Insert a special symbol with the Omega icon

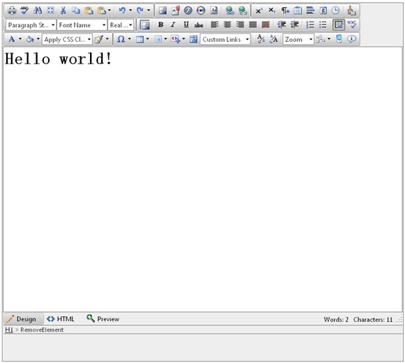click(121, 39)
